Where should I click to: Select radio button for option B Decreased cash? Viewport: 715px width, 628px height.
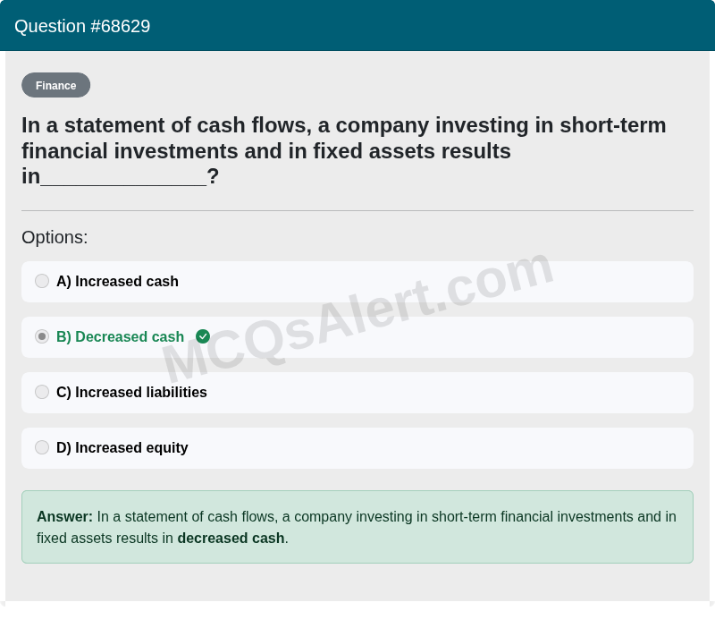point(42,336)
